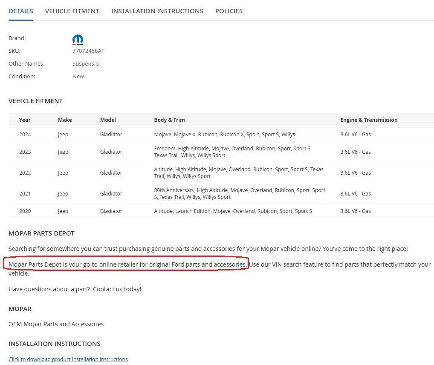Click the Brand: label
The width and height of the screenshot is (434, 365).
coord(17,38)
